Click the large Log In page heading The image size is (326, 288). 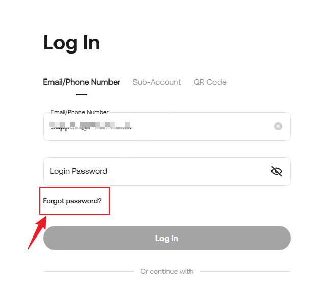[71, 43]
